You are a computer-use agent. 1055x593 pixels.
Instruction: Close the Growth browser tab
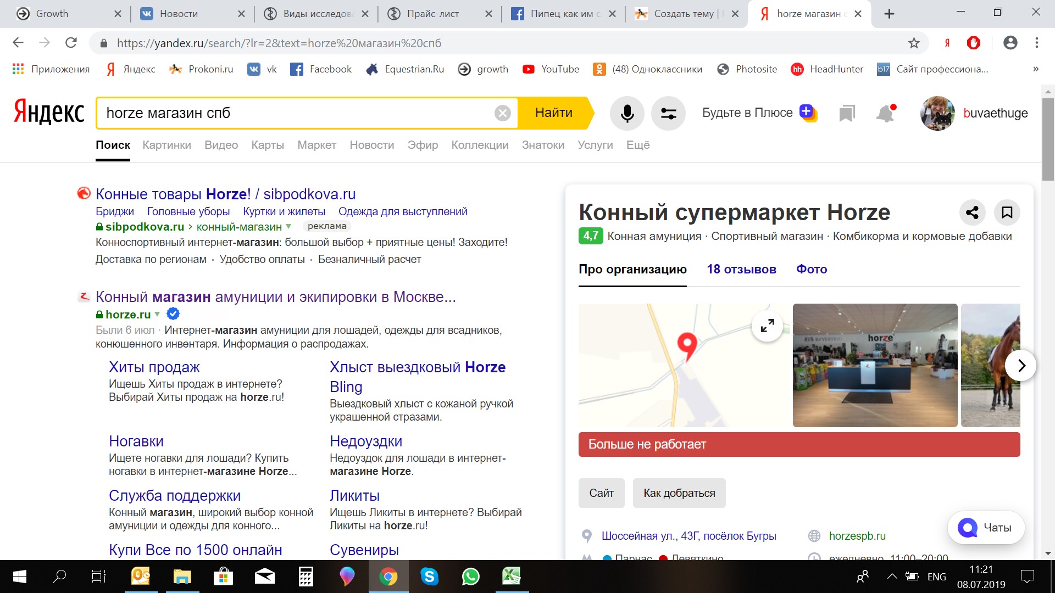coord(117,14)
